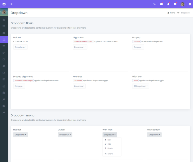Screen dimensions: 193x162
Task: Select the highlighted laptop UI icon in the sidebar
Action: (4, 39)
